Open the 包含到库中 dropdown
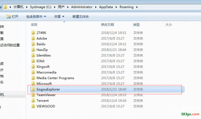 (x=36, y=17)
